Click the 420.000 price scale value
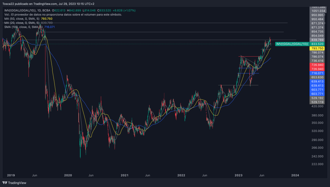 (317, 106)
